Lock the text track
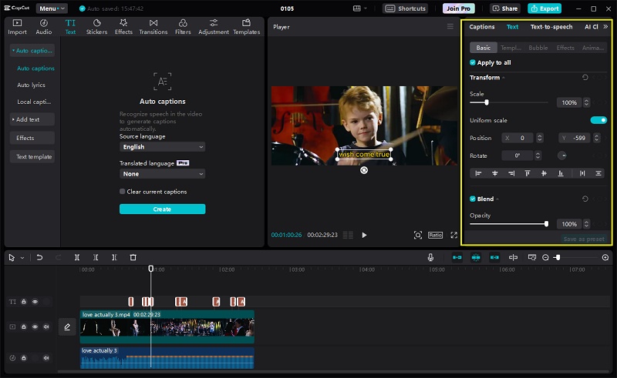617x378 pixels. 24,302
